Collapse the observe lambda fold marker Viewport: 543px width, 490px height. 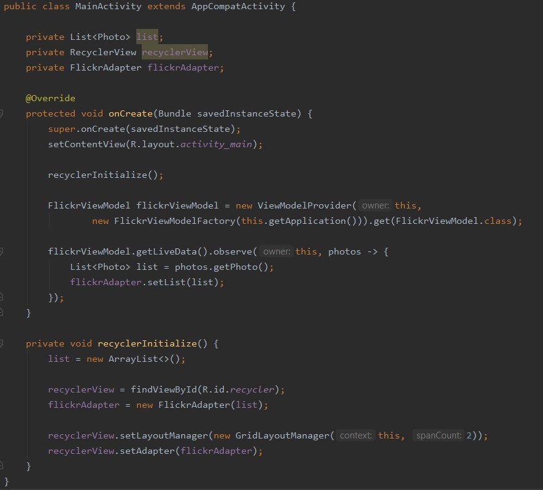[1, 251]
